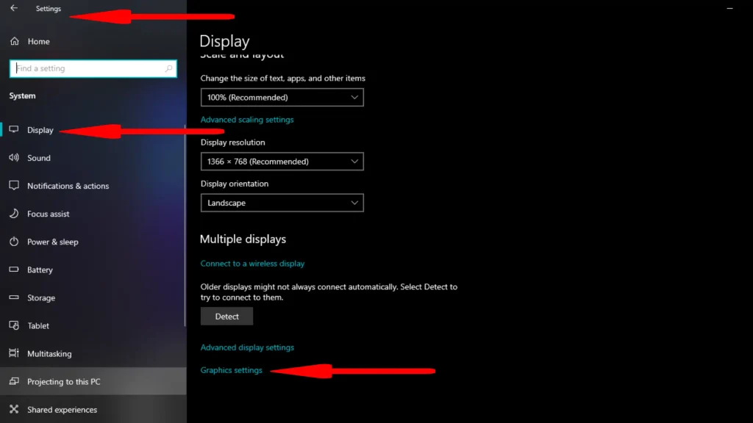Open Graphics settings link
The width and height of the screenshot is (753, 423).
click(x=231, y=370)
